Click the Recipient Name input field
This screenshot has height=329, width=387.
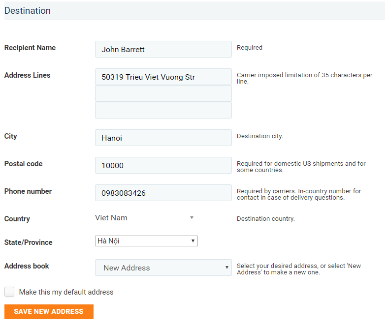click(x=163, y=49)
